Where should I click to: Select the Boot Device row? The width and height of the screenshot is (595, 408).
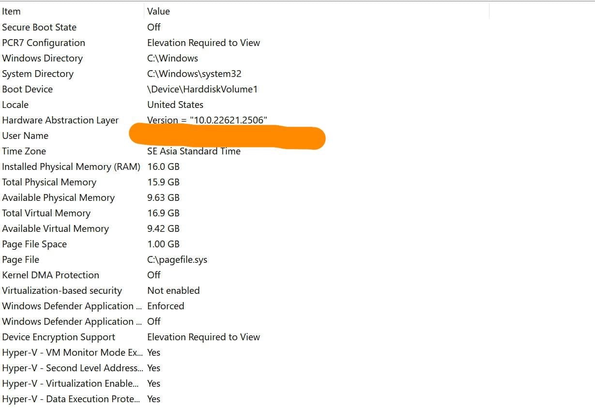click(x=28, y=89)
